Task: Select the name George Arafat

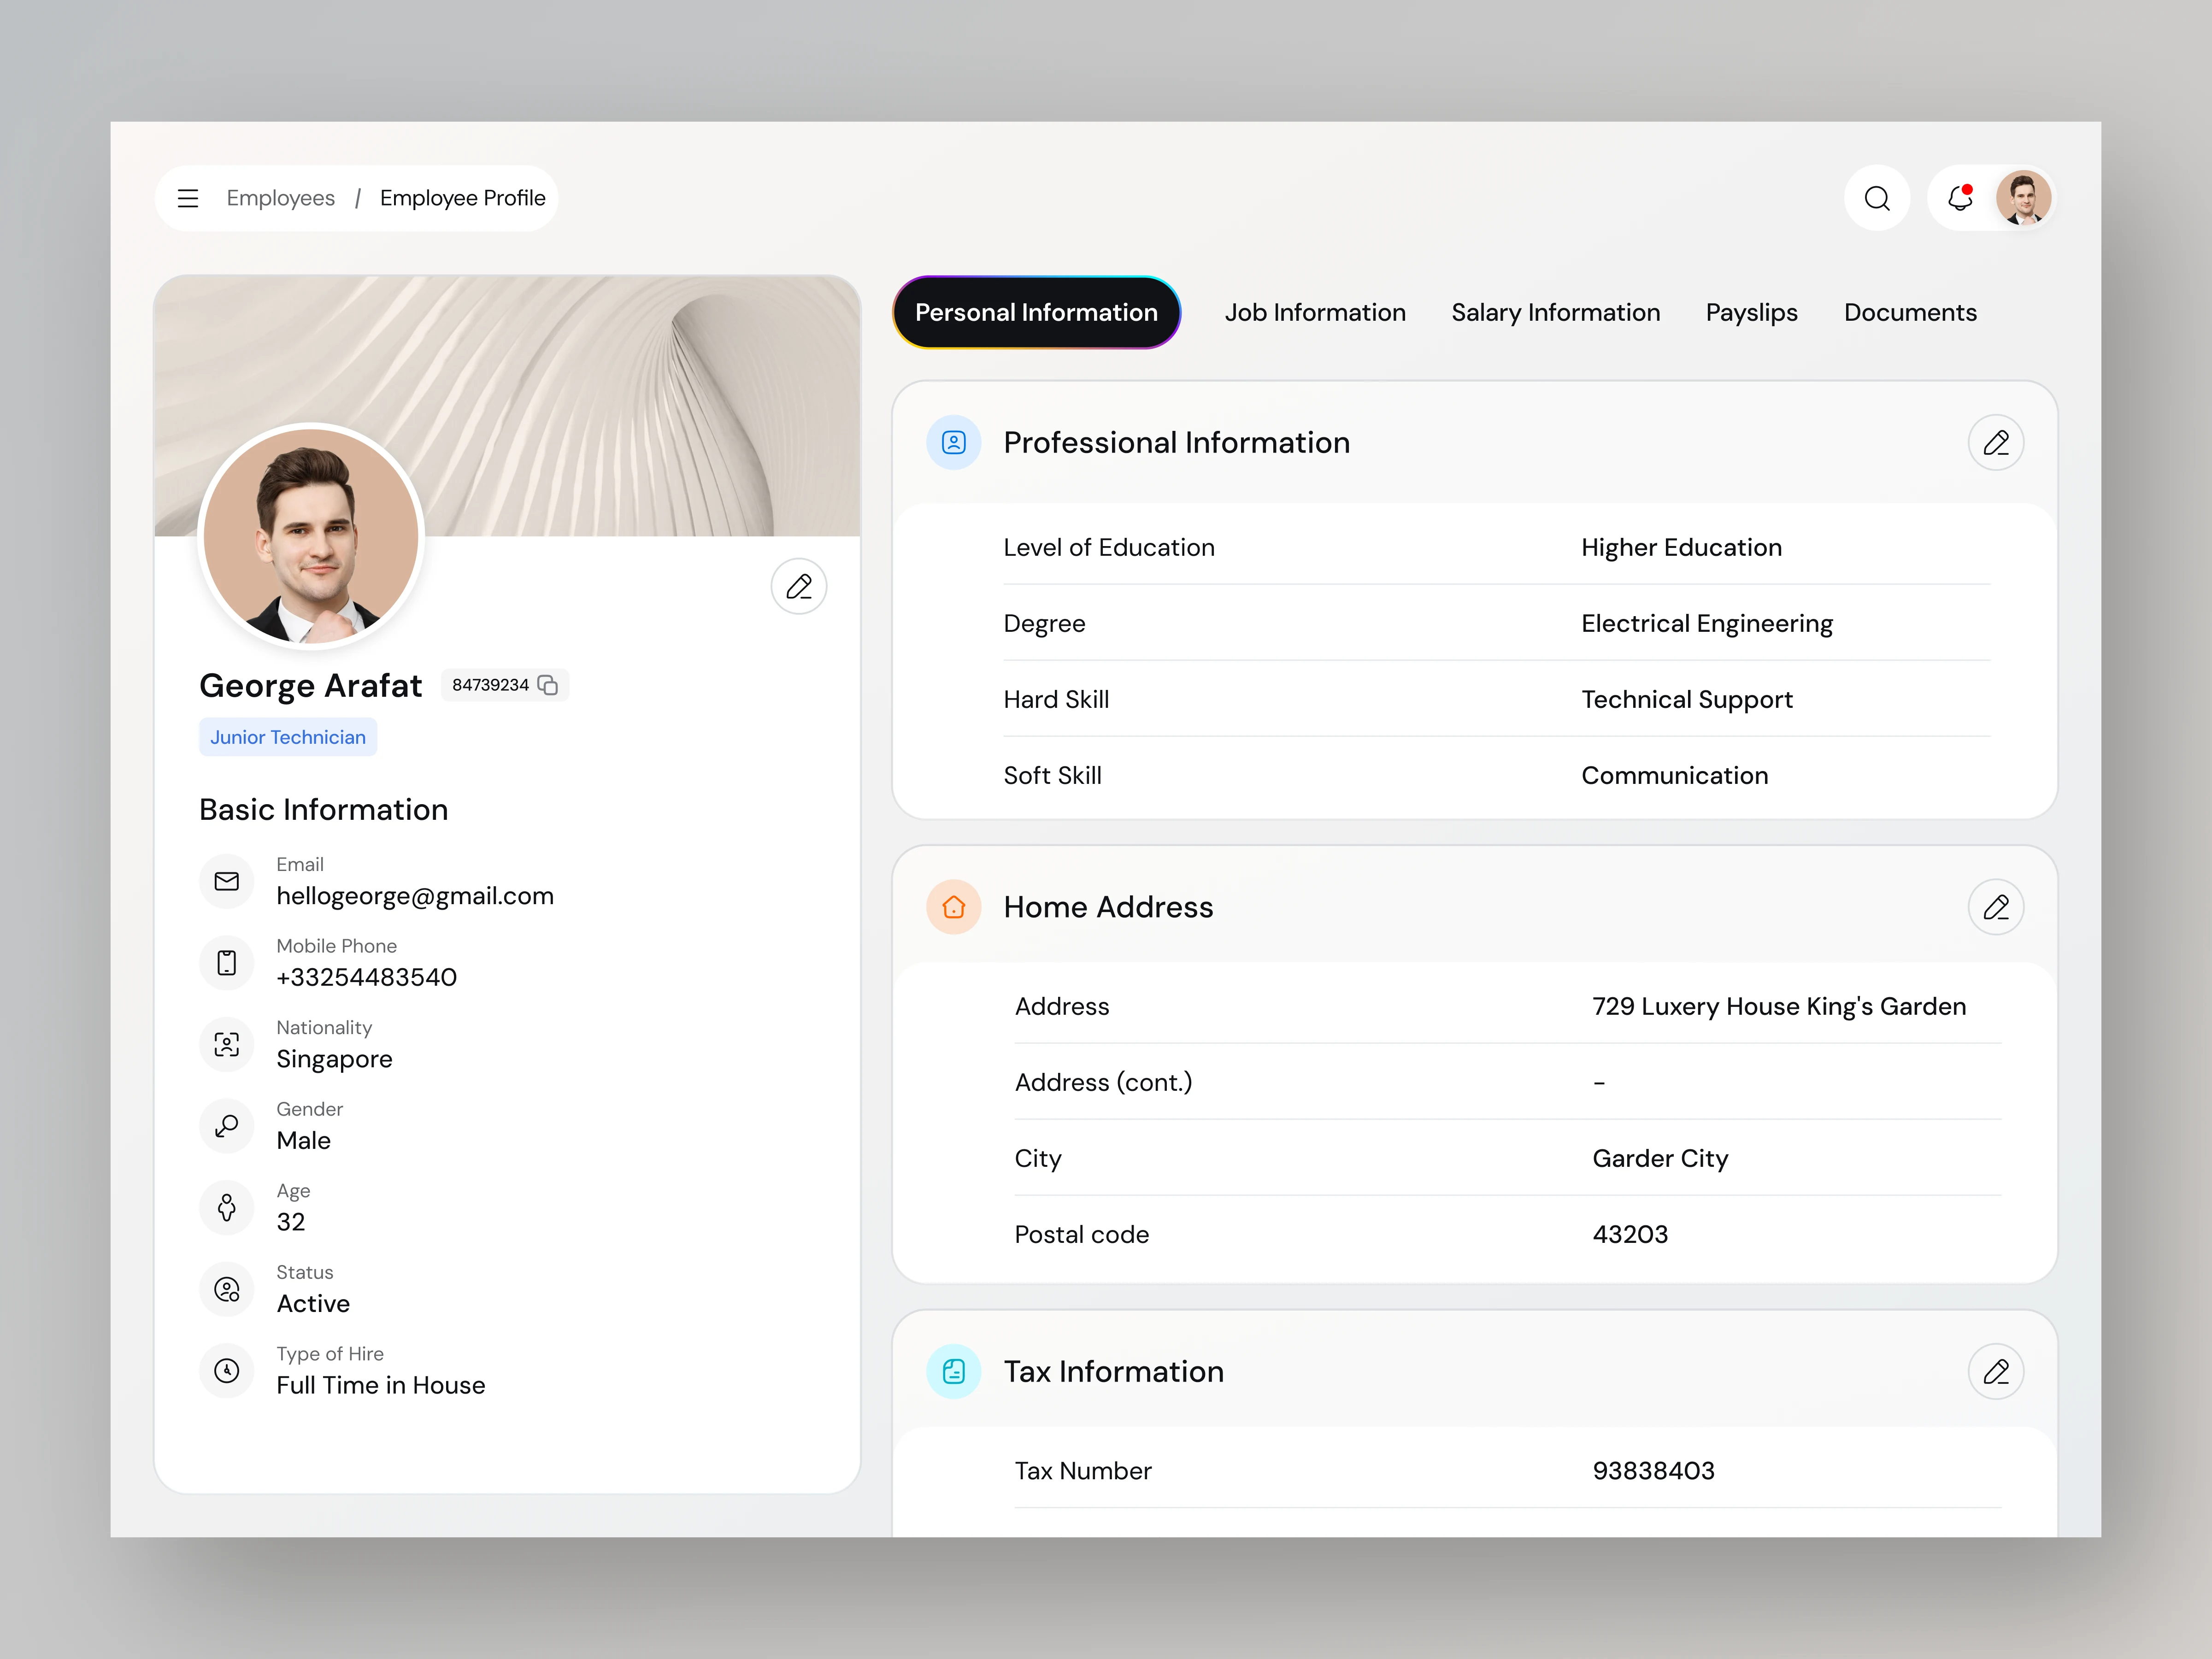Action: (311, 686)
